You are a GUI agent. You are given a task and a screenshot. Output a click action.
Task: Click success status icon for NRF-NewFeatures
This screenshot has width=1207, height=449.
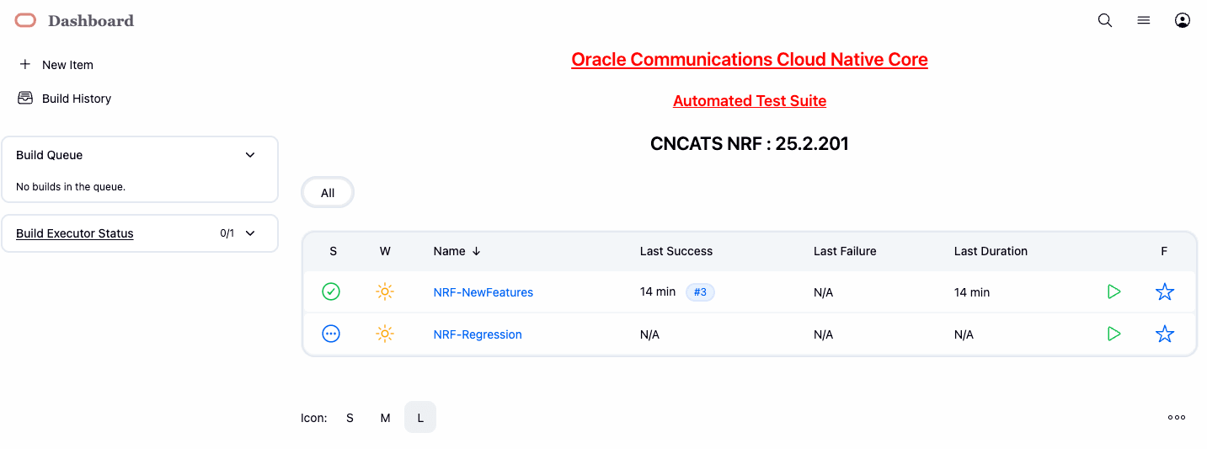pyautogui.click(x=331, y=291)
